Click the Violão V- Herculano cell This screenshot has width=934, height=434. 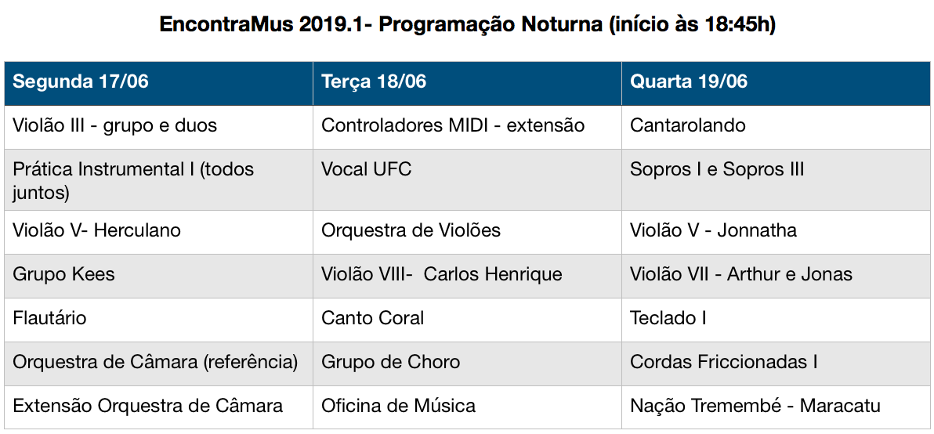(158, 232)
